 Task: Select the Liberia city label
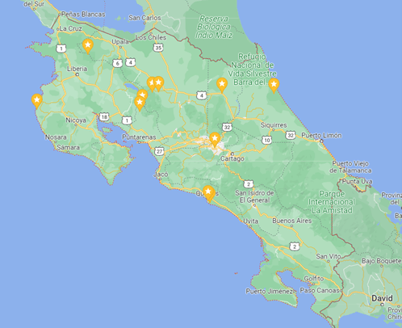[77, 69]
